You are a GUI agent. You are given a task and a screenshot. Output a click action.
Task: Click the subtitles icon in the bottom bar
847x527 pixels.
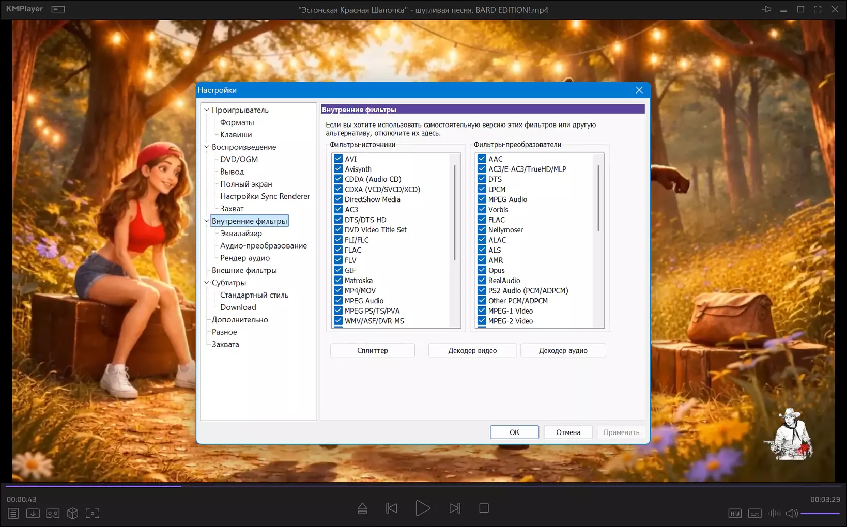pyautogui.click(x=755, y=514)
